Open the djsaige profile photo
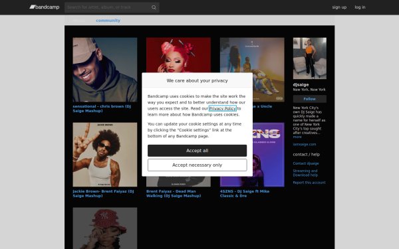Image resolution: width=399 pixels, height=249 pixels. [309, 58]
